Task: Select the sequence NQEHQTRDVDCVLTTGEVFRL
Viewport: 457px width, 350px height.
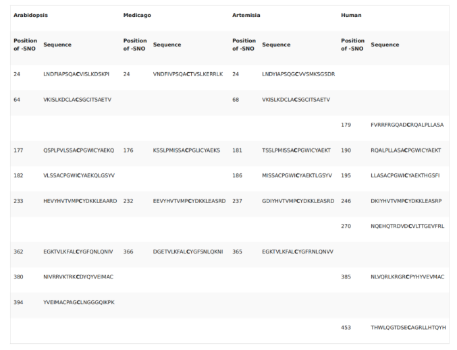Action: [407, 226]
